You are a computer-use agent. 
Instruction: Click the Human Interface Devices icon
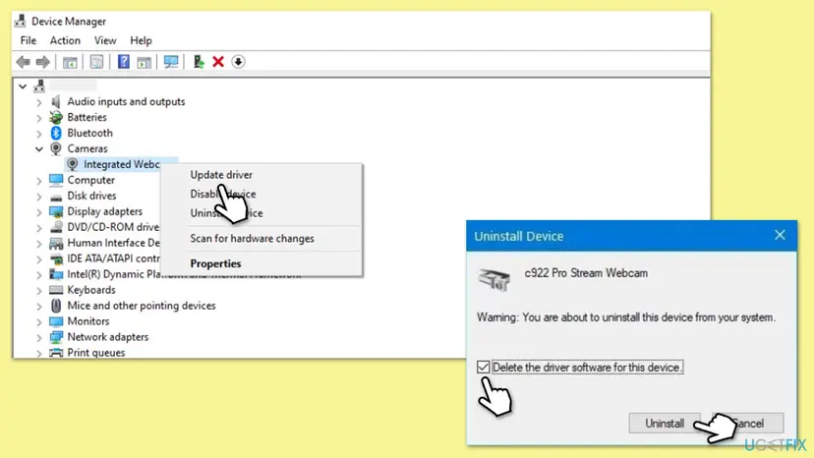[x=56, y=243]
